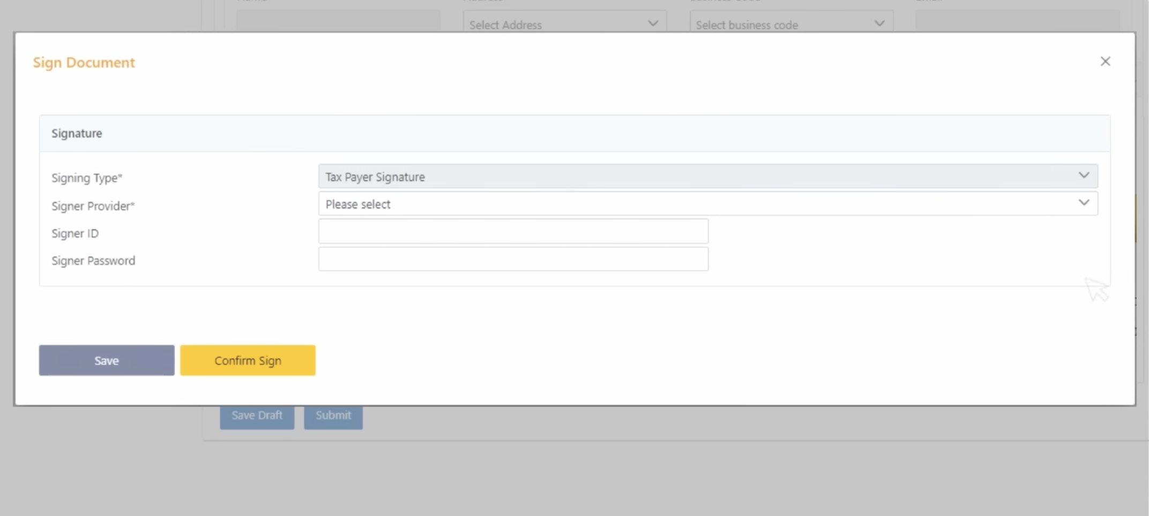Focus the Signer Password input field
The width and height of the screenshot is (1149, 516).
coord(513,259)
